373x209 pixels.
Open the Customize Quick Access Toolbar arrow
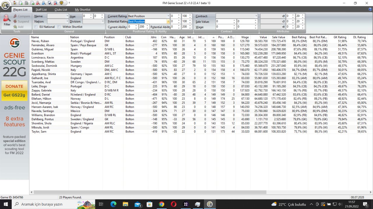point(69,3)
